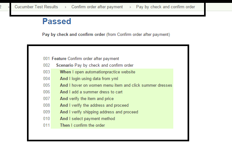Click the parenthesized from Confirm order text
232x148 pixels.
[138, 34]
